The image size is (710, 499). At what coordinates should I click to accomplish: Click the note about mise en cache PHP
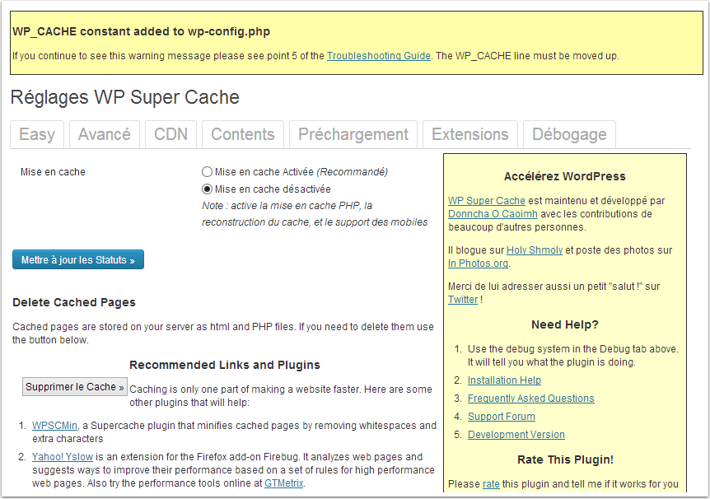[315, 214]
